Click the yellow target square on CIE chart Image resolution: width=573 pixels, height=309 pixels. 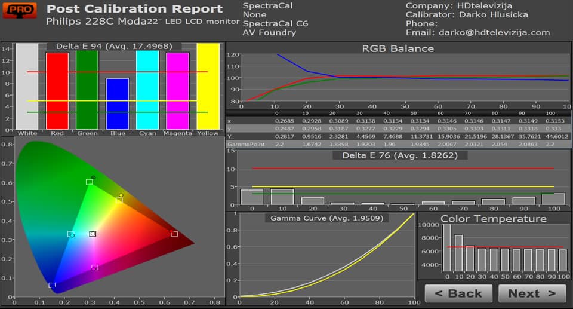point(119,200)
